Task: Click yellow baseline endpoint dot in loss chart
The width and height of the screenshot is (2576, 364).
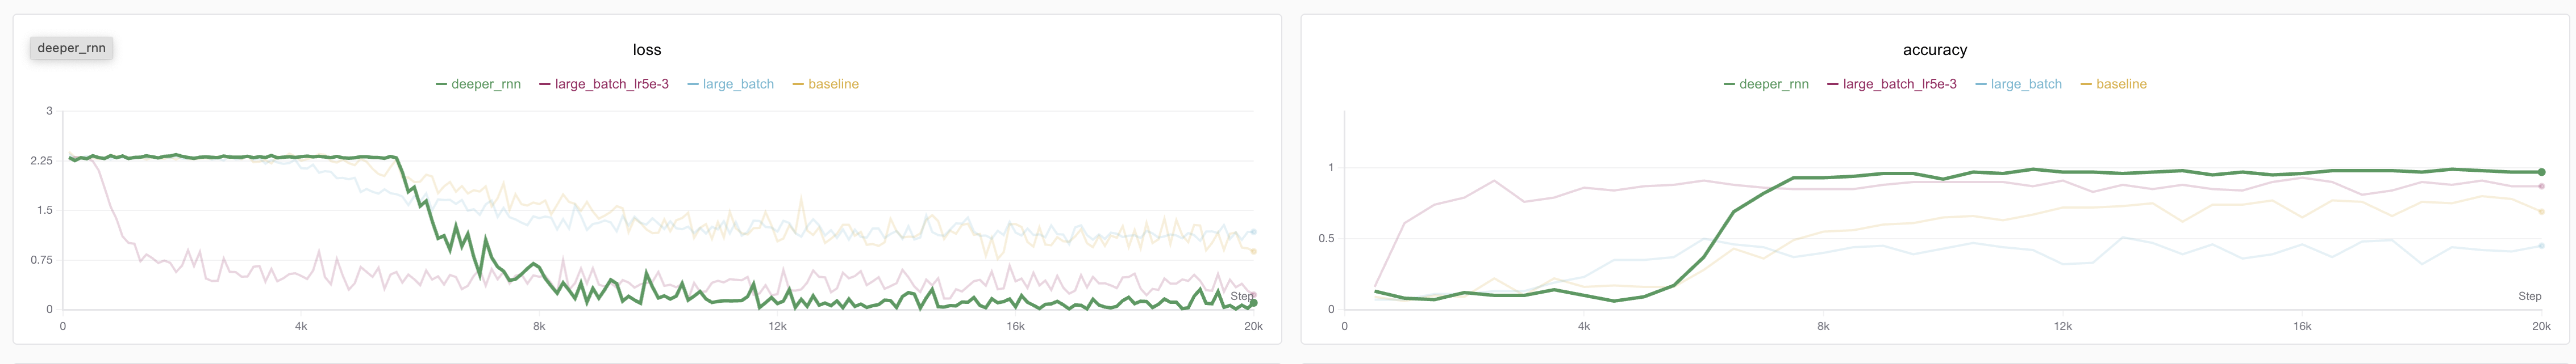Action: (1253, 251)
